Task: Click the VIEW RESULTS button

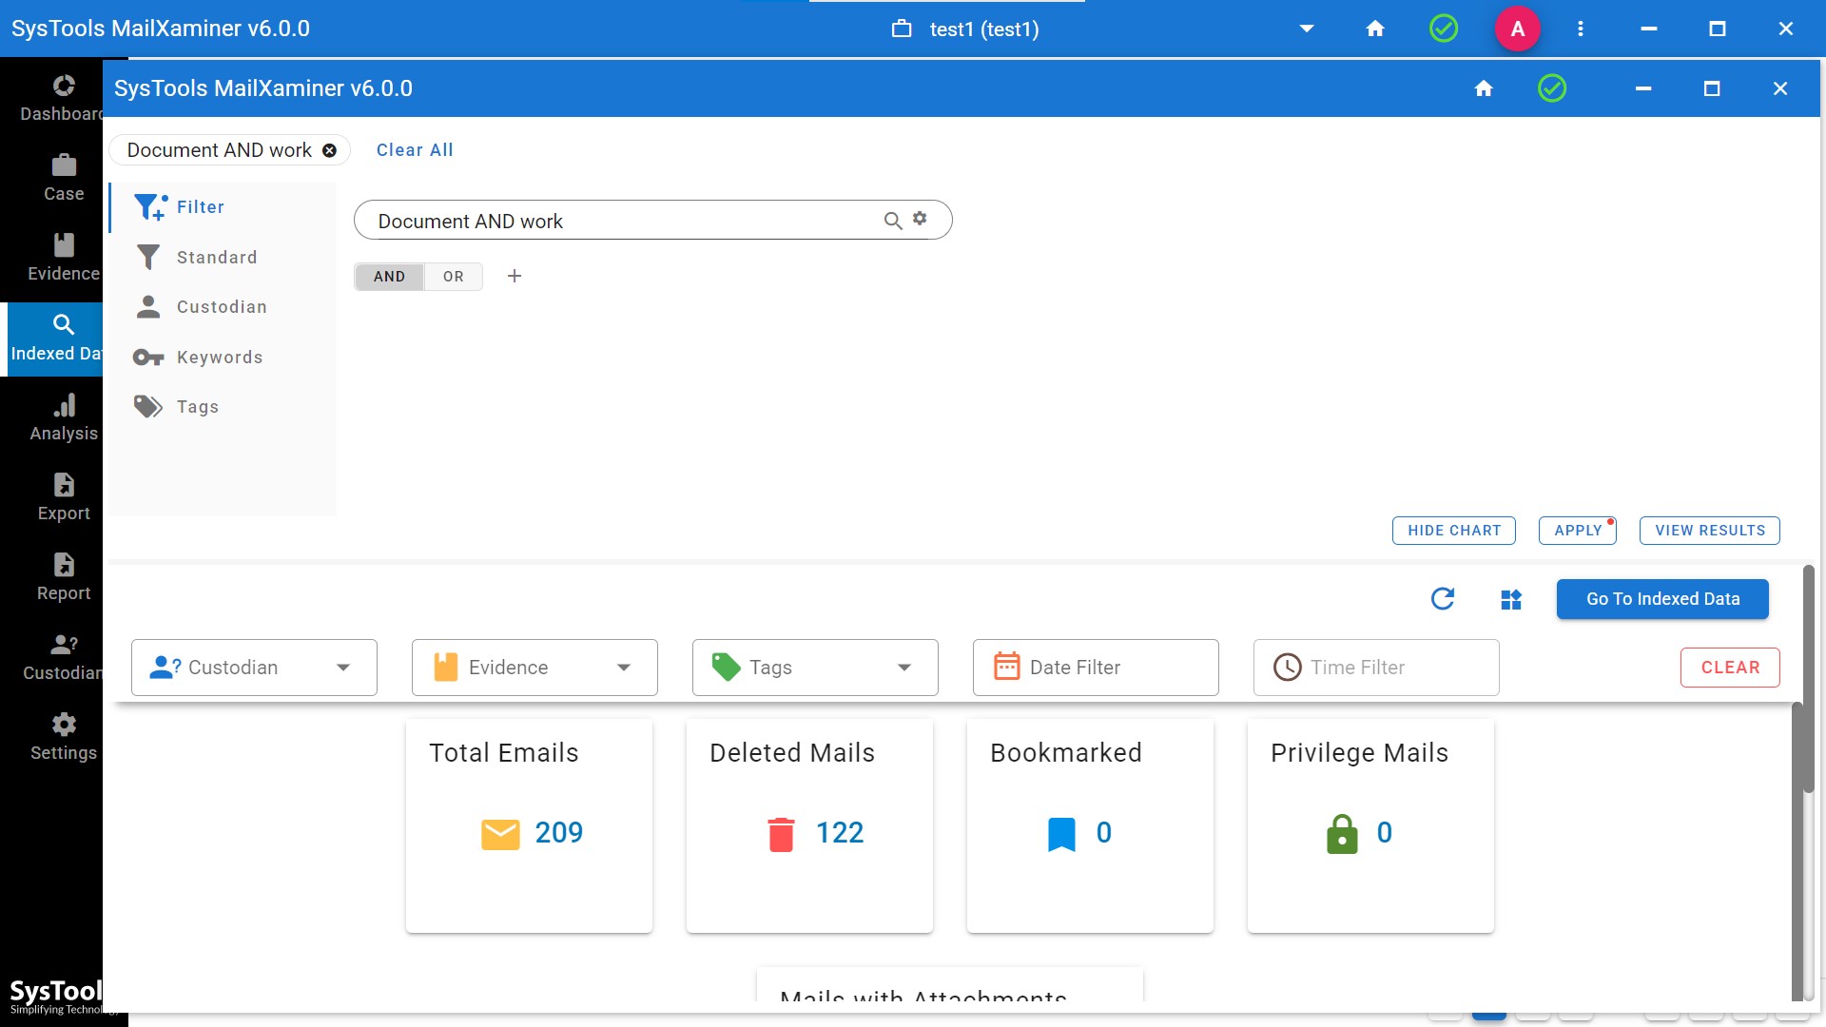Action: (x=1710, y=531)
